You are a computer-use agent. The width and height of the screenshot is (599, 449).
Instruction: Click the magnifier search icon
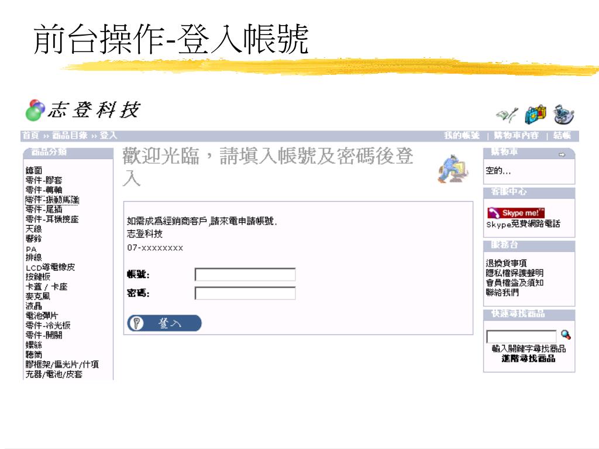pyautogui.click(x=566, y=335)
